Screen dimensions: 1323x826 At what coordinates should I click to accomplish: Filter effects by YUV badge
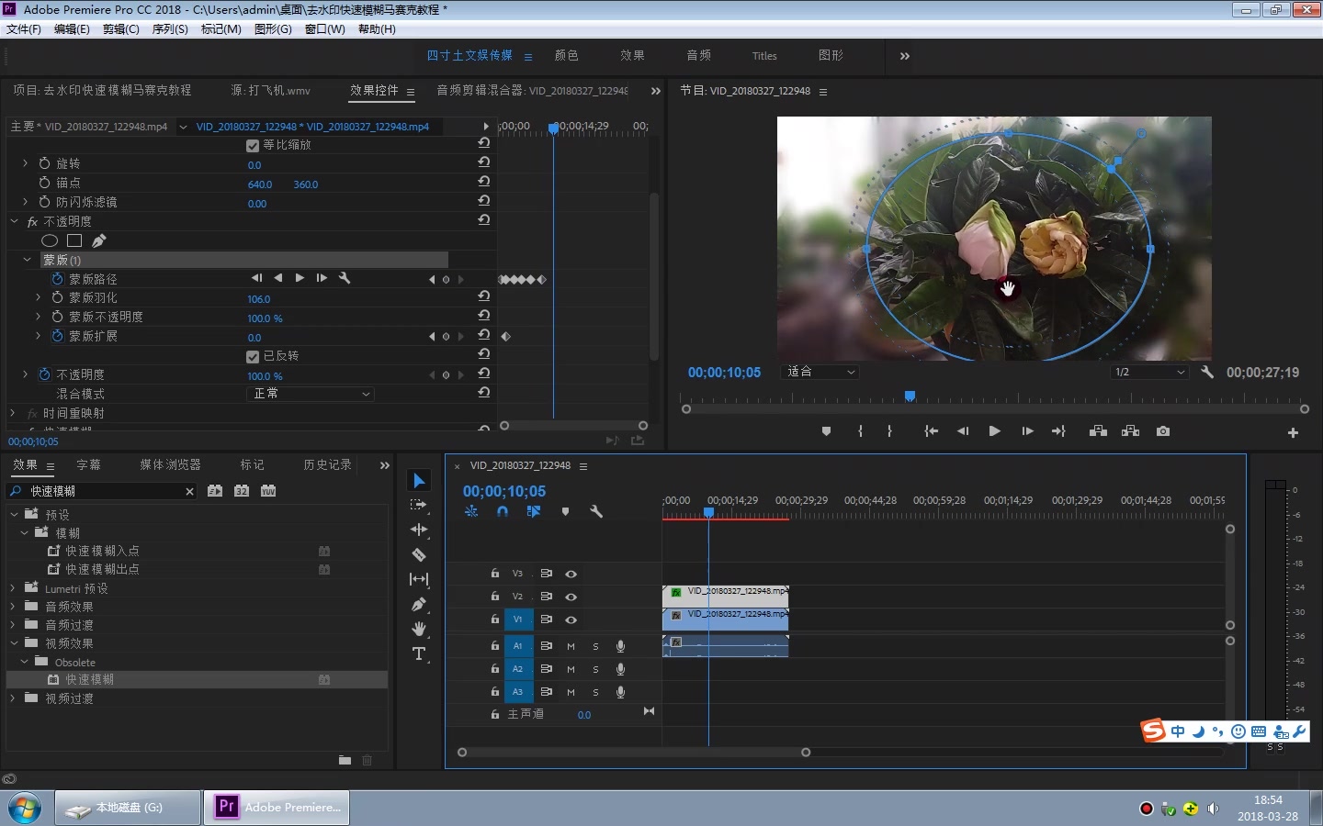point(268,491)
